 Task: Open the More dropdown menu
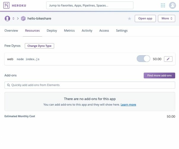[x=167, y=18]
